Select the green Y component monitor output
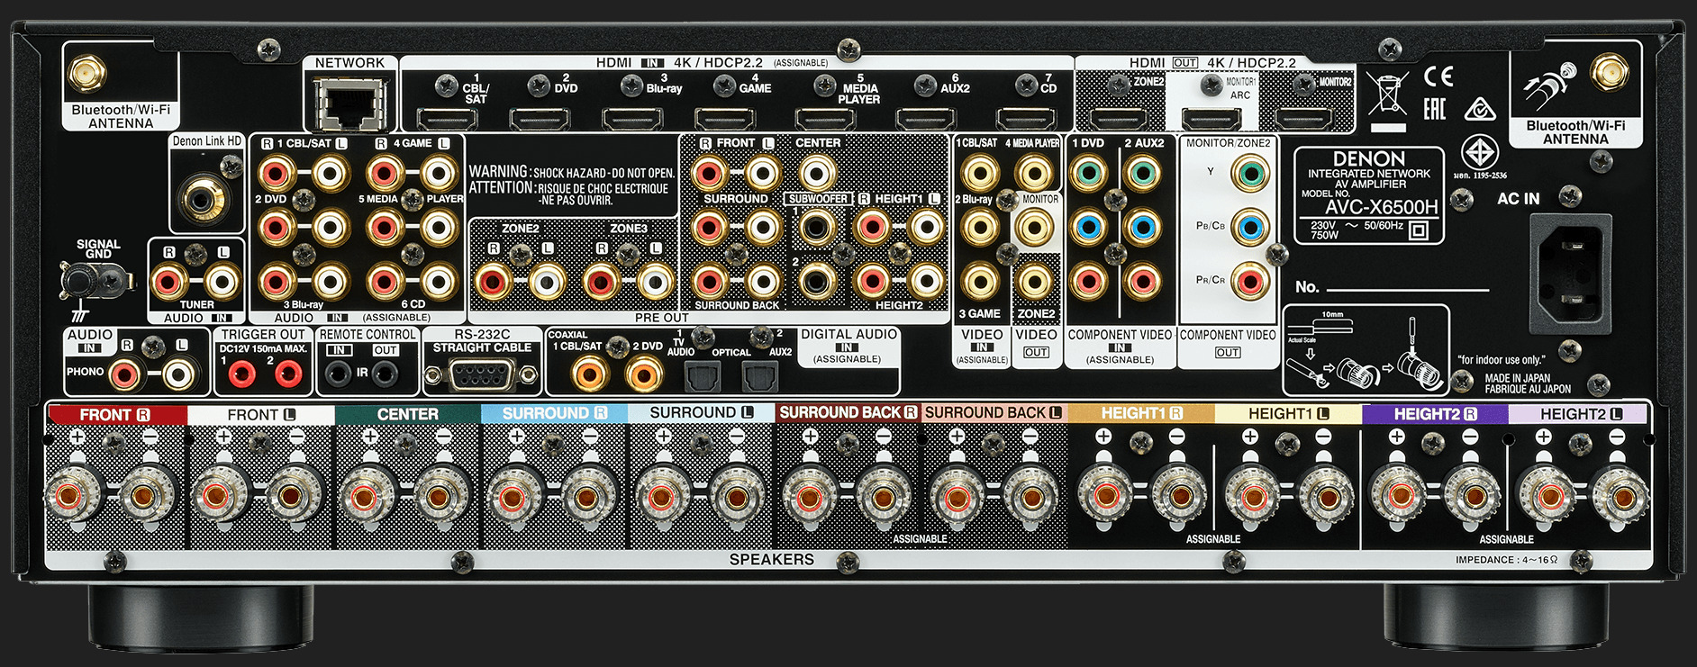Image resolution: width=1697 pixels, height=667 pixels. [1249, 172]
